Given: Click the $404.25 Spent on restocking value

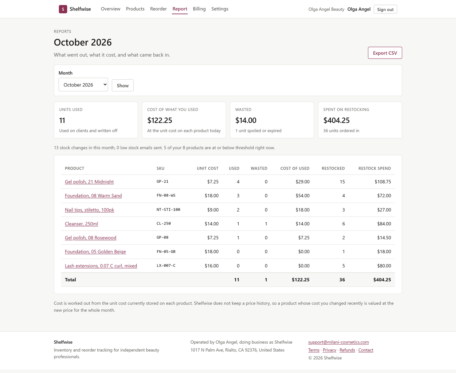Looking at the screenshot, I should click(x=336, y=120).
